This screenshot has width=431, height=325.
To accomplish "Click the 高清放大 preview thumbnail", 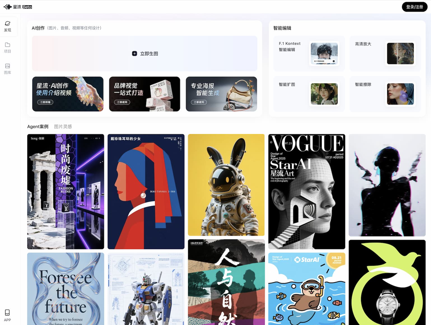I will pos(400,53).
